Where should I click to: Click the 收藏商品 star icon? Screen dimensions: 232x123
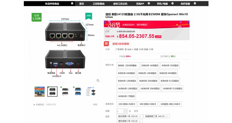tap(34, 105)
